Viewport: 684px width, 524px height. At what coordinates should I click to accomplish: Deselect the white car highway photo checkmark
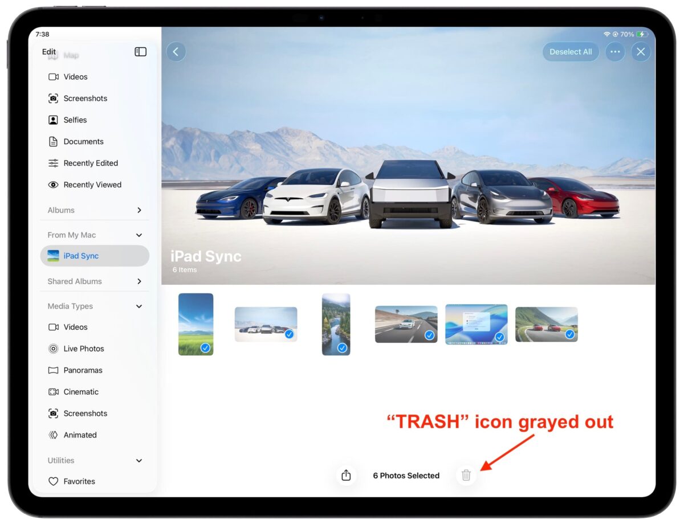click(429, 335)
